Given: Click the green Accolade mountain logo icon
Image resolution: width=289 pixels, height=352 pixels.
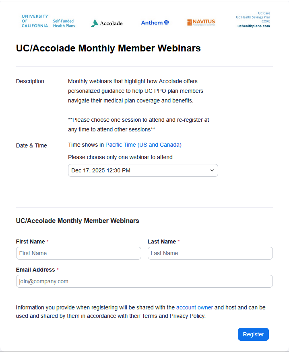Looking at the screenshot, I should coord(95,23).
